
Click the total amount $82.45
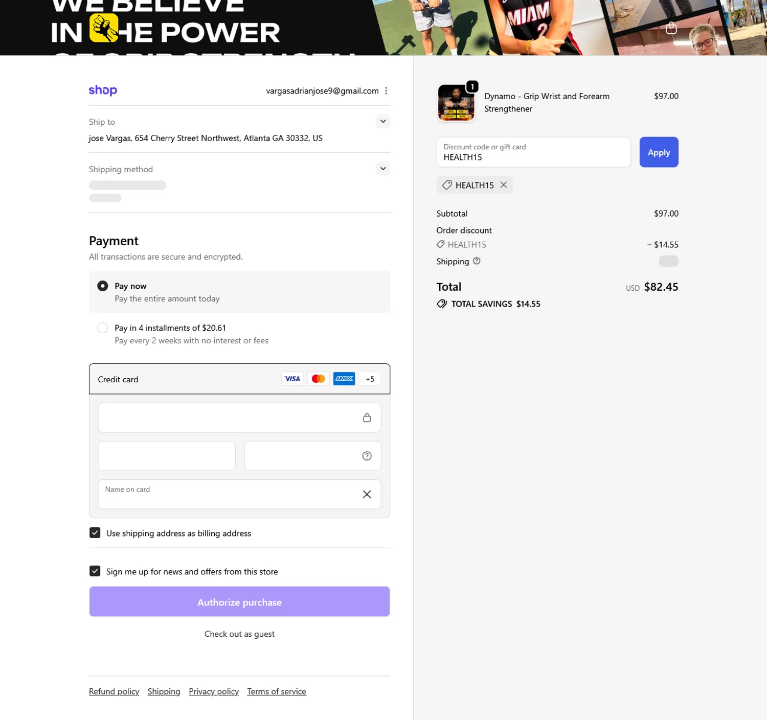pyautogui.click(x=661, y=287)
